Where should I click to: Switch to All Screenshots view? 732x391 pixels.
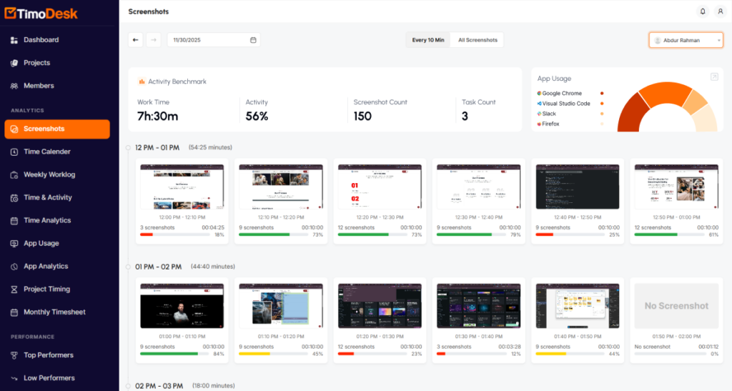pyautogui.click(x=478, y=40)
